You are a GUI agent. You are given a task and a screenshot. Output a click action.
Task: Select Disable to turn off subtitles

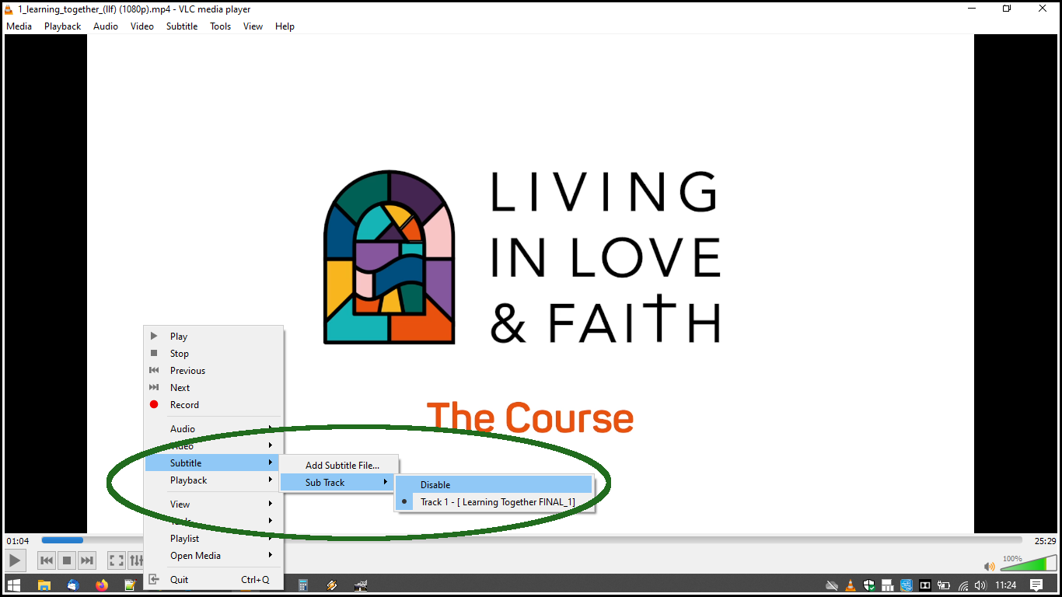coord(494,484)
